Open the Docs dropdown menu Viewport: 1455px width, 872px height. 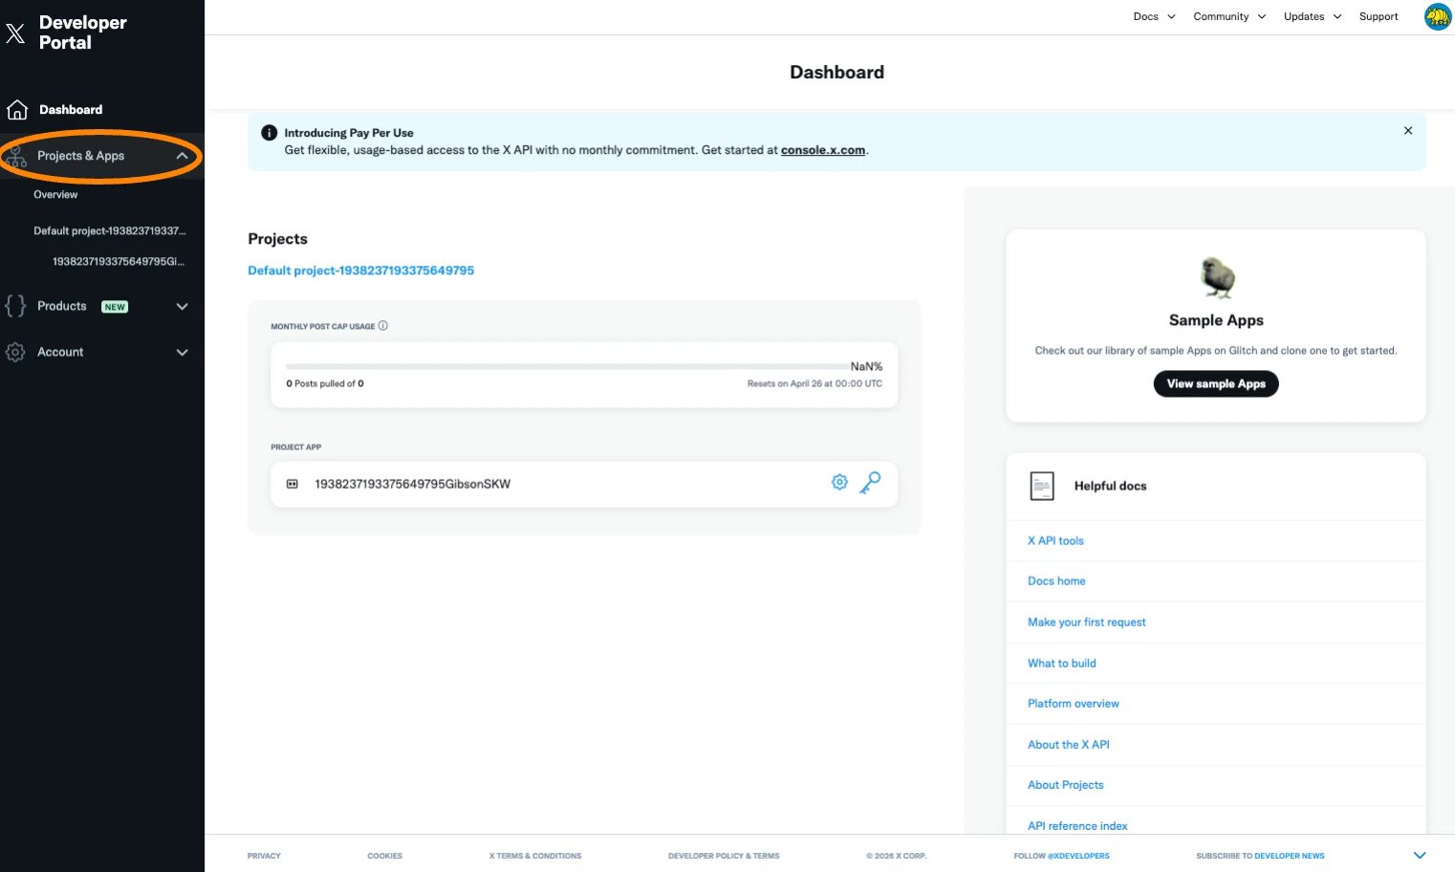1155,16
